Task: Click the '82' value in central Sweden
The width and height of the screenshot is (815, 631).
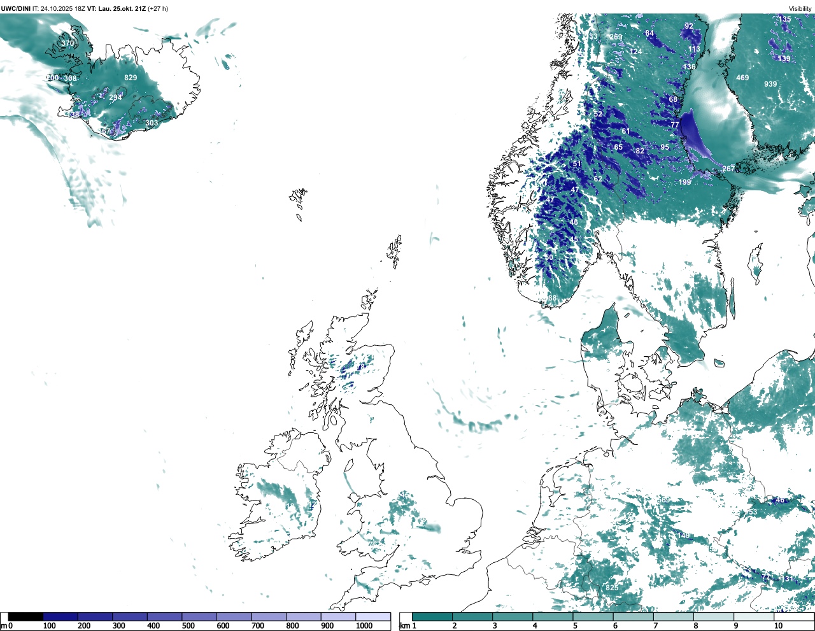Action: pos(640,151)
